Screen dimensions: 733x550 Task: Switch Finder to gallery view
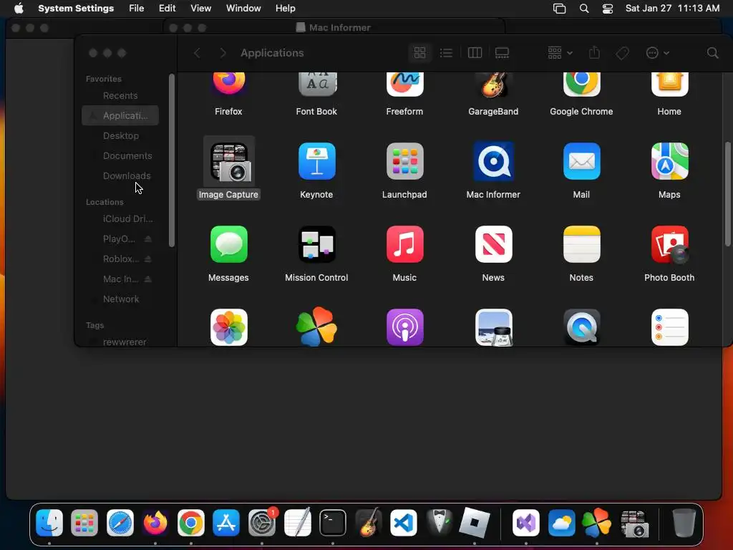502,53
